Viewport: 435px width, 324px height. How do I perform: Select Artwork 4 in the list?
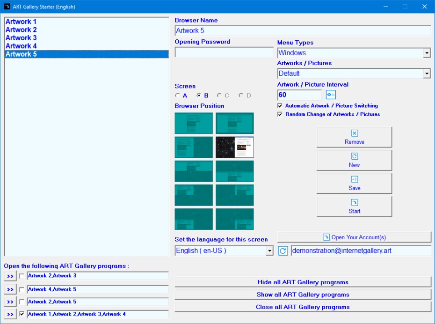[87, 46]
